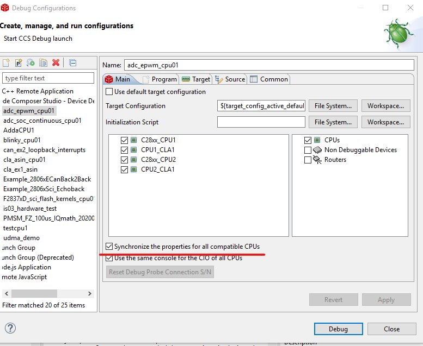Click the Non Debuggable Devices icon
The image size is (423, 346).
click(x=317, y=150)
